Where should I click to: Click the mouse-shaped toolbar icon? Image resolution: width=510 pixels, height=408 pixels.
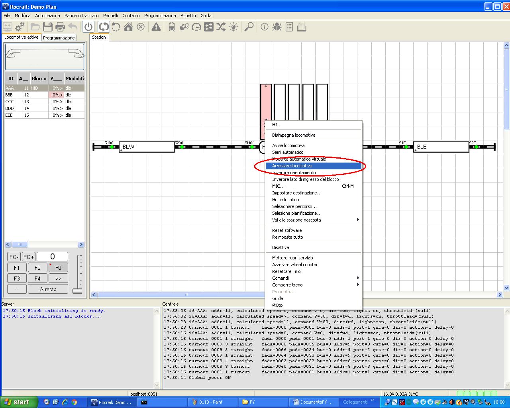pyautogui.click(x=184, y=27)
